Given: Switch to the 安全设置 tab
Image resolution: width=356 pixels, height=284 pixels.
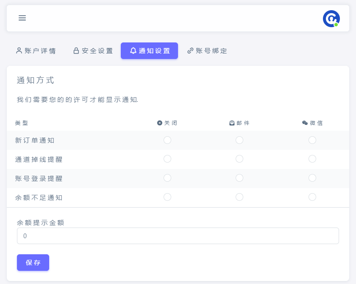Looking at the screenshot, I should [93, 51].
